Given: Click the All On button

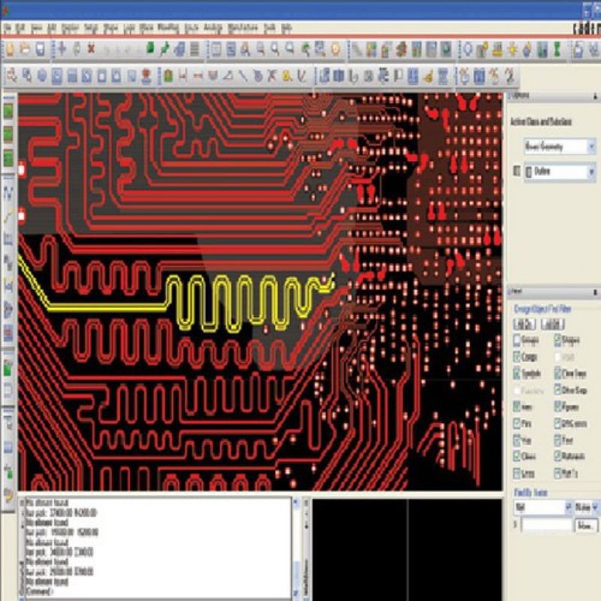Looking at the screenshot, I should (524, 325).
